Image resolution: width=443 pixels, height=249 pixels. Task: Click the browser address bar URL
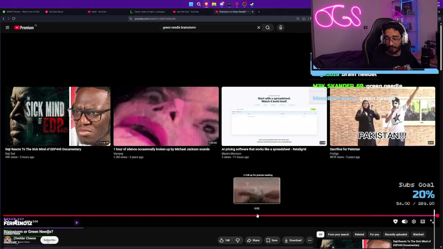pos(155,19)
